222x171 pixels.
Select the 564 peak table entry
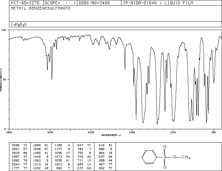[x=106, y=153]
